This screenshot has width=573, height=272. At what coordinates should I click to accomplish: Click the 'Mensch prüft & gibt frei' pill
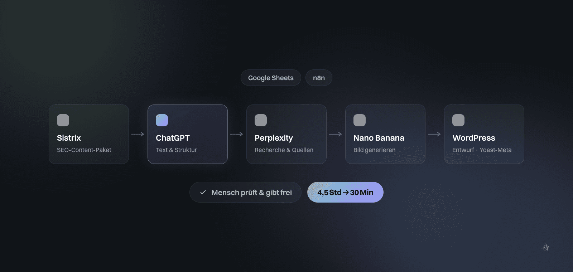(245, 192)
